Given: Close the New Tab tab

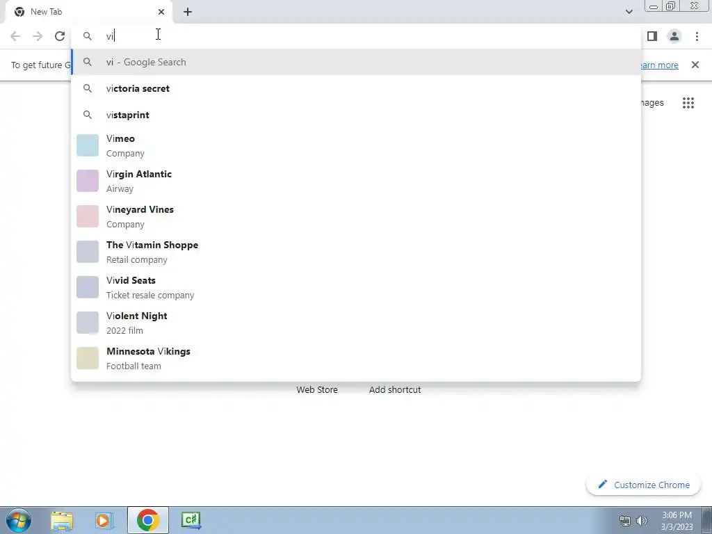Looking at the screenshot, I should [x=161, y=12].
